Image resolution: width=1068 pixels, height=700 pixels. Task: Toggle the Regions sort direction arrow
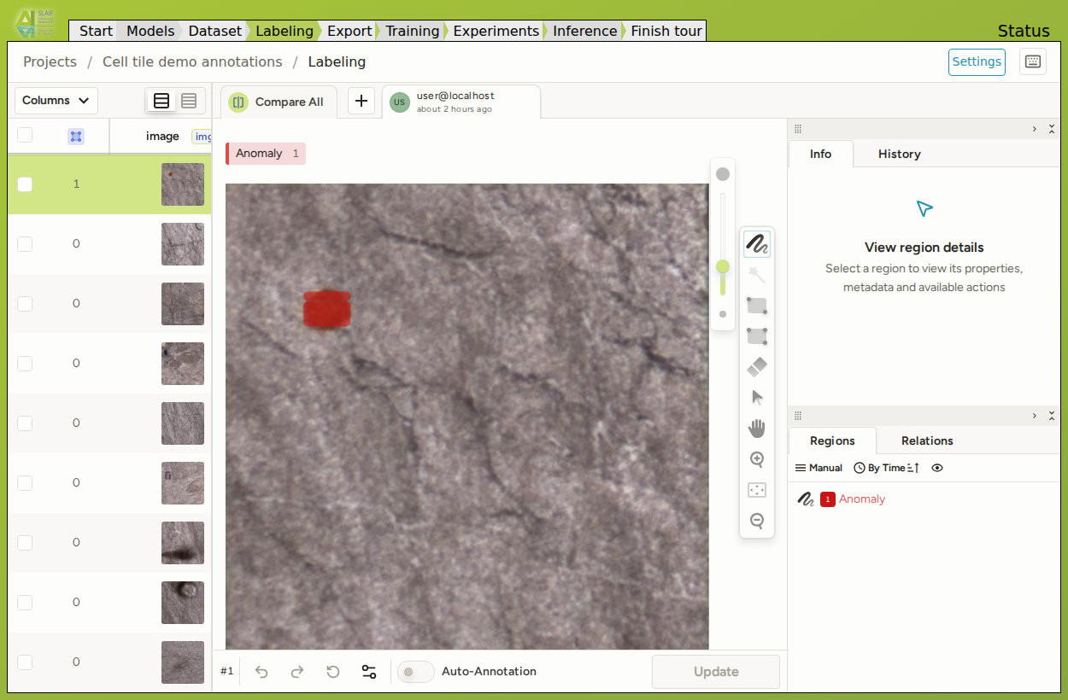click(x=913, y=468)
